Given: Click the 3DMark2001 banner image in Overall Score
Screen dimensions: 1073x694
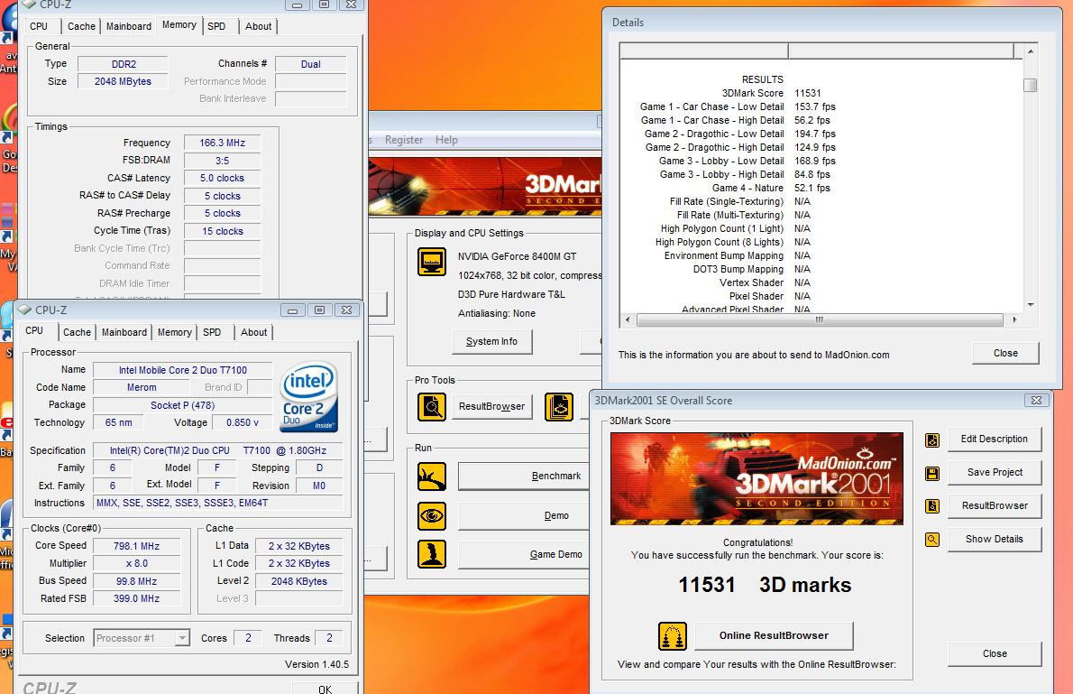Looking at the screenshot, I should (x=757, y=478).
